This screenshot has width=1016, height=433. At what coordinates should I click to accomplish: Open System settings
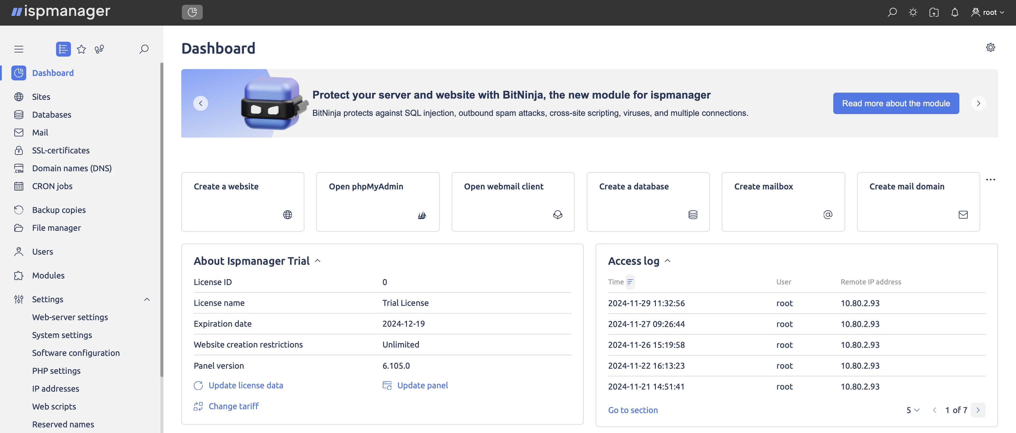coord(62,335)
